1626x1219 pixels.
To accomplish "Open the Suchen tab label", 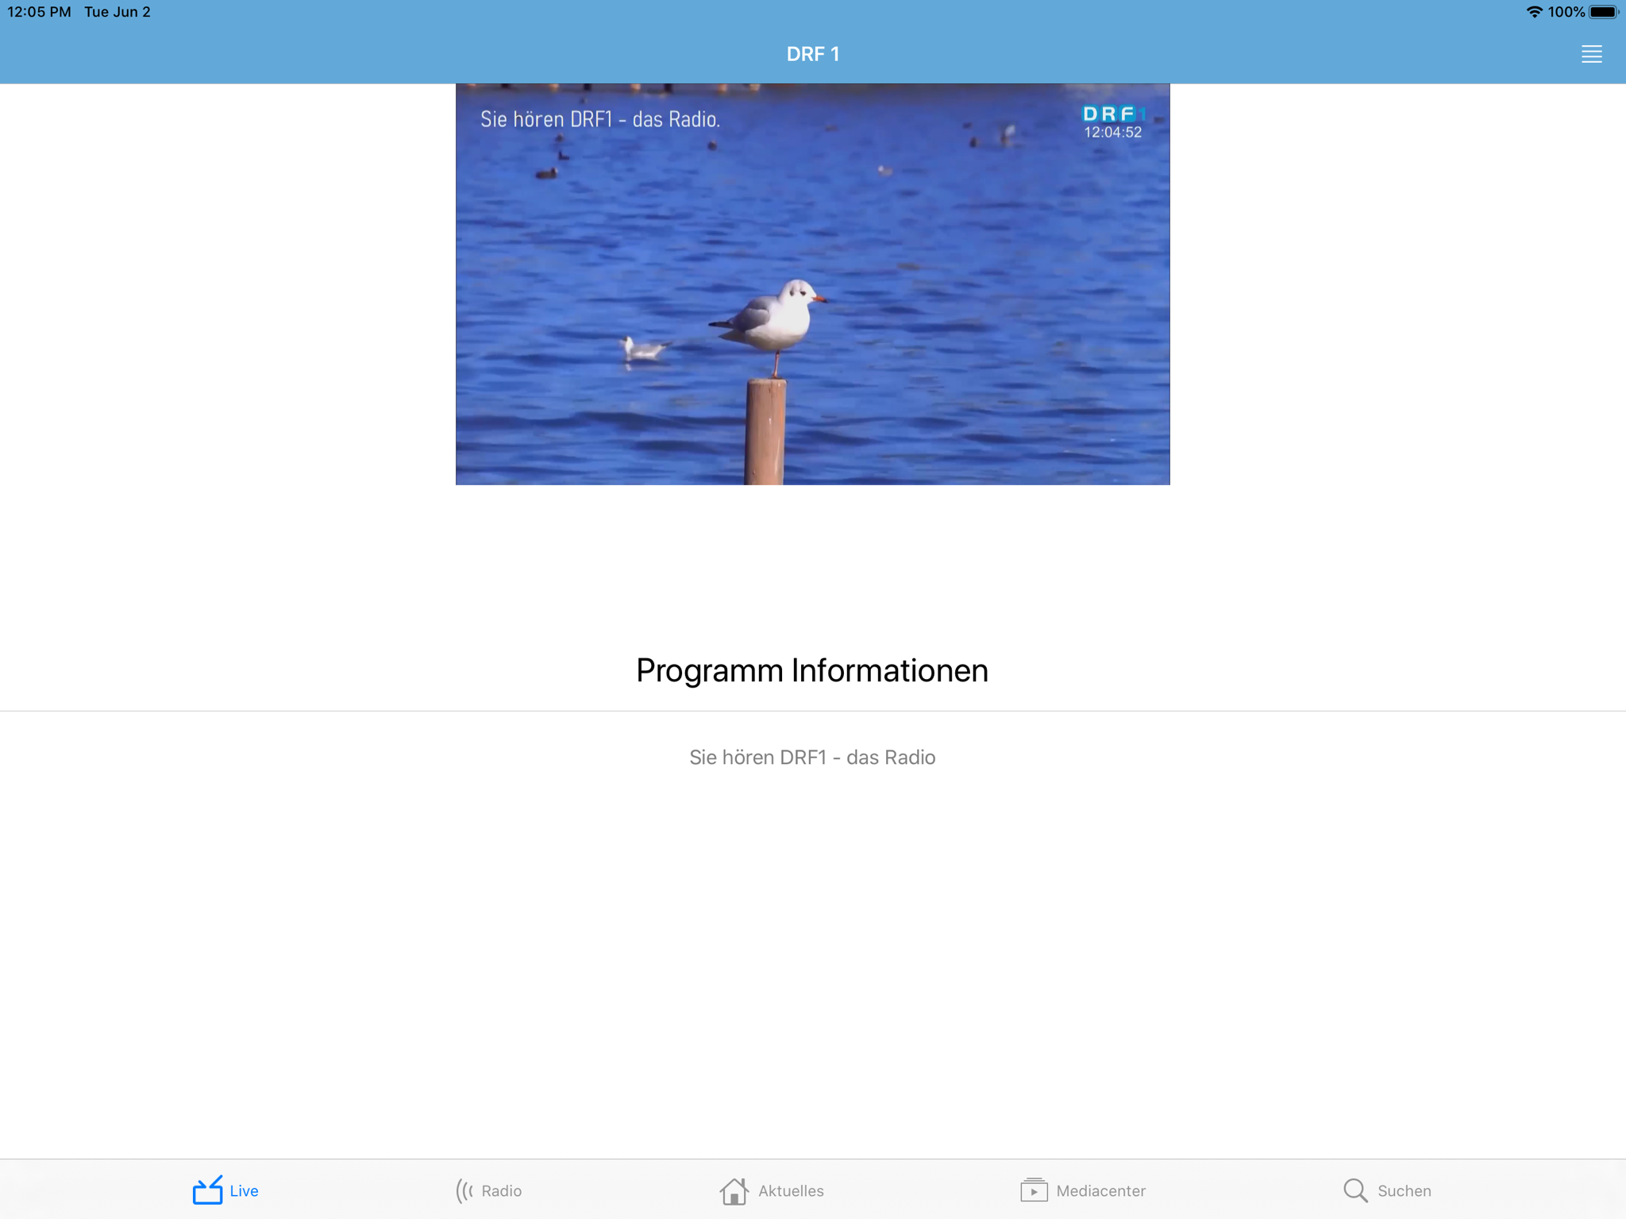I will (1404, 1190).
